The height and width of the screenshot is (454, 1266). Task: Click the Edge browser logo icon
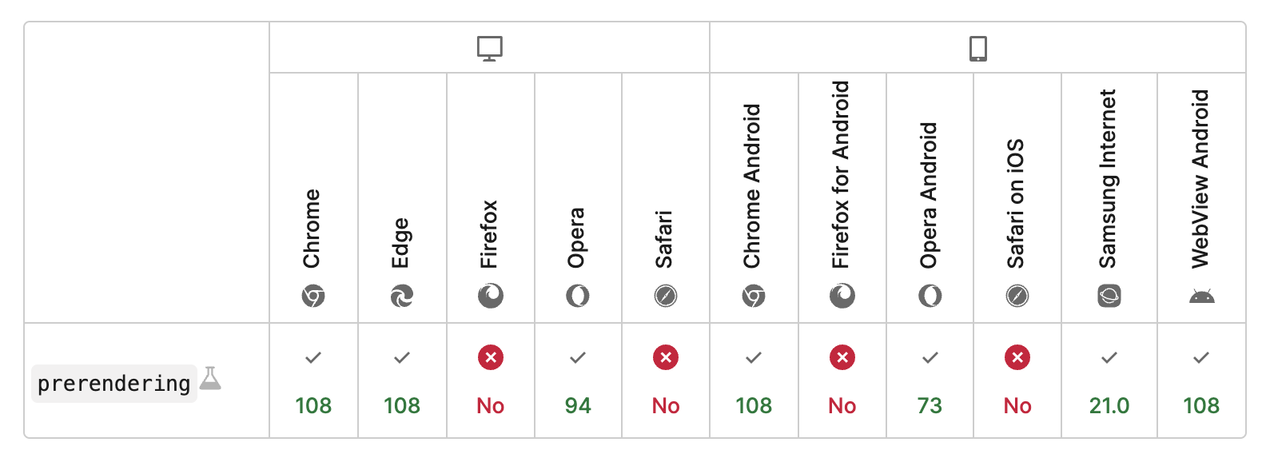click(x=401, y=297)
